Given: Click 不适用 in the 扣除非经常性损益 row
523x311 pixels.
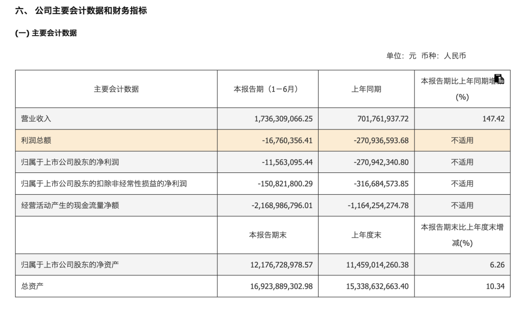Looking at the screenshot, I should click(462, 184).
